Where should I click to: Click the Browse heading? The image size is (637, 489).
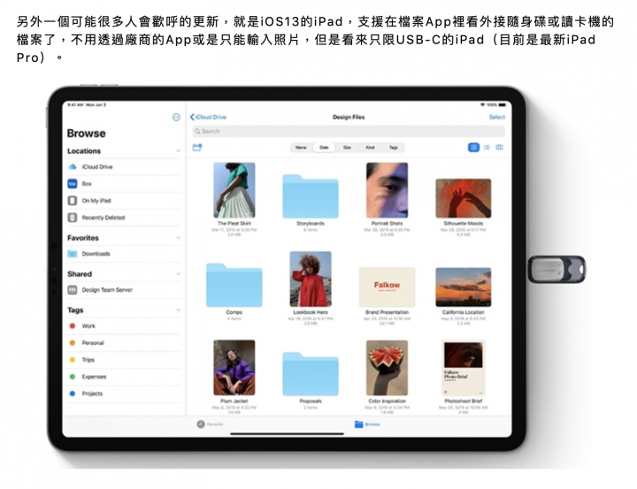(86, 134)
